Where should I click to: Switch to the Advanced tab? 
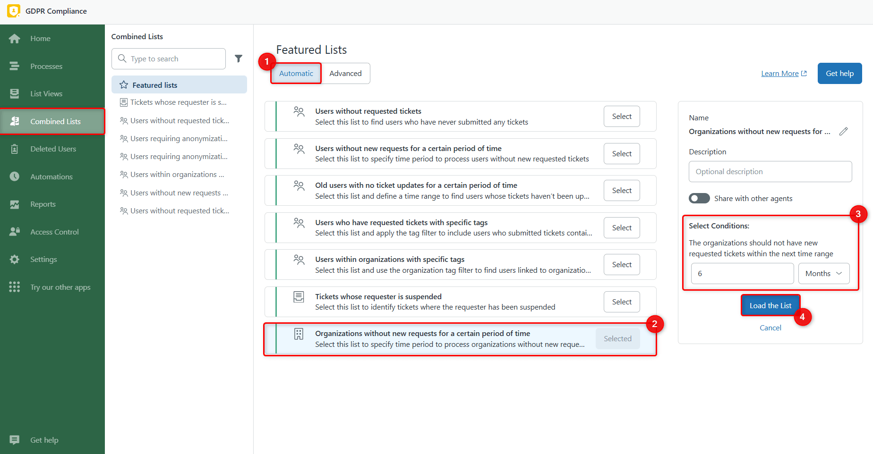[x=345, y=73]
